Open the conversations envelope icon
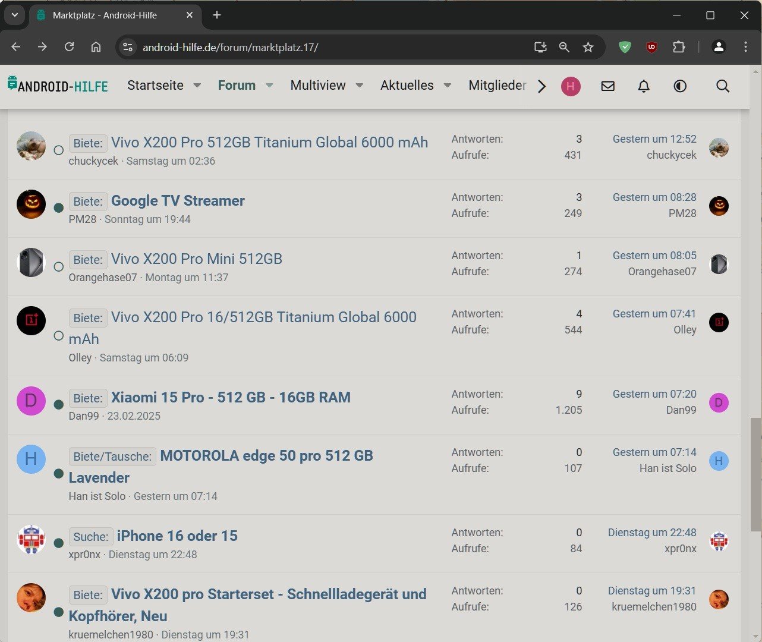 point(607,86)
